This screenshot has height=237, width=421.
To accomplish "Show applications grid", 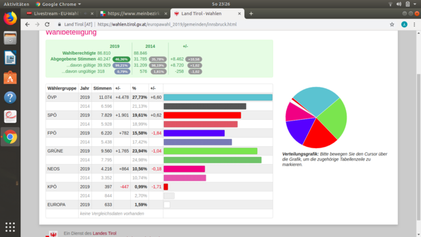I will click(11, 227).
